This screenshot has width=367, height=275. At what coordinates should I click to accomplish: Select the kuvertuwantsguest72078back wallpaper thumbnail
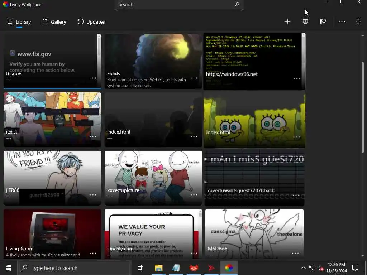254,178
